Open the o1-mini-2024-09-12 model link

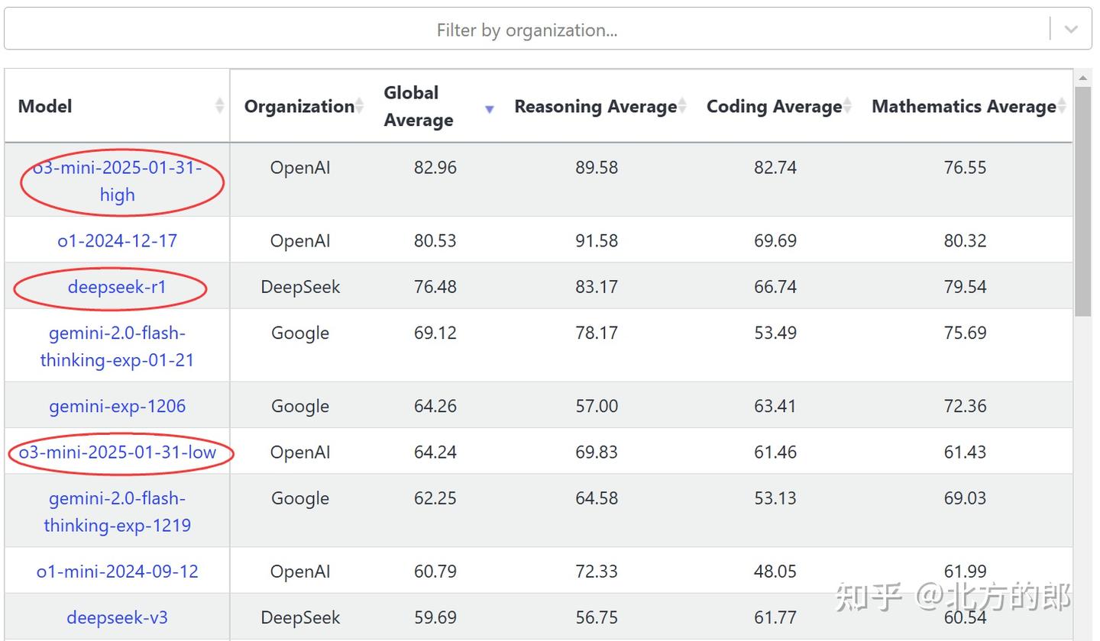tap(118, 571)
